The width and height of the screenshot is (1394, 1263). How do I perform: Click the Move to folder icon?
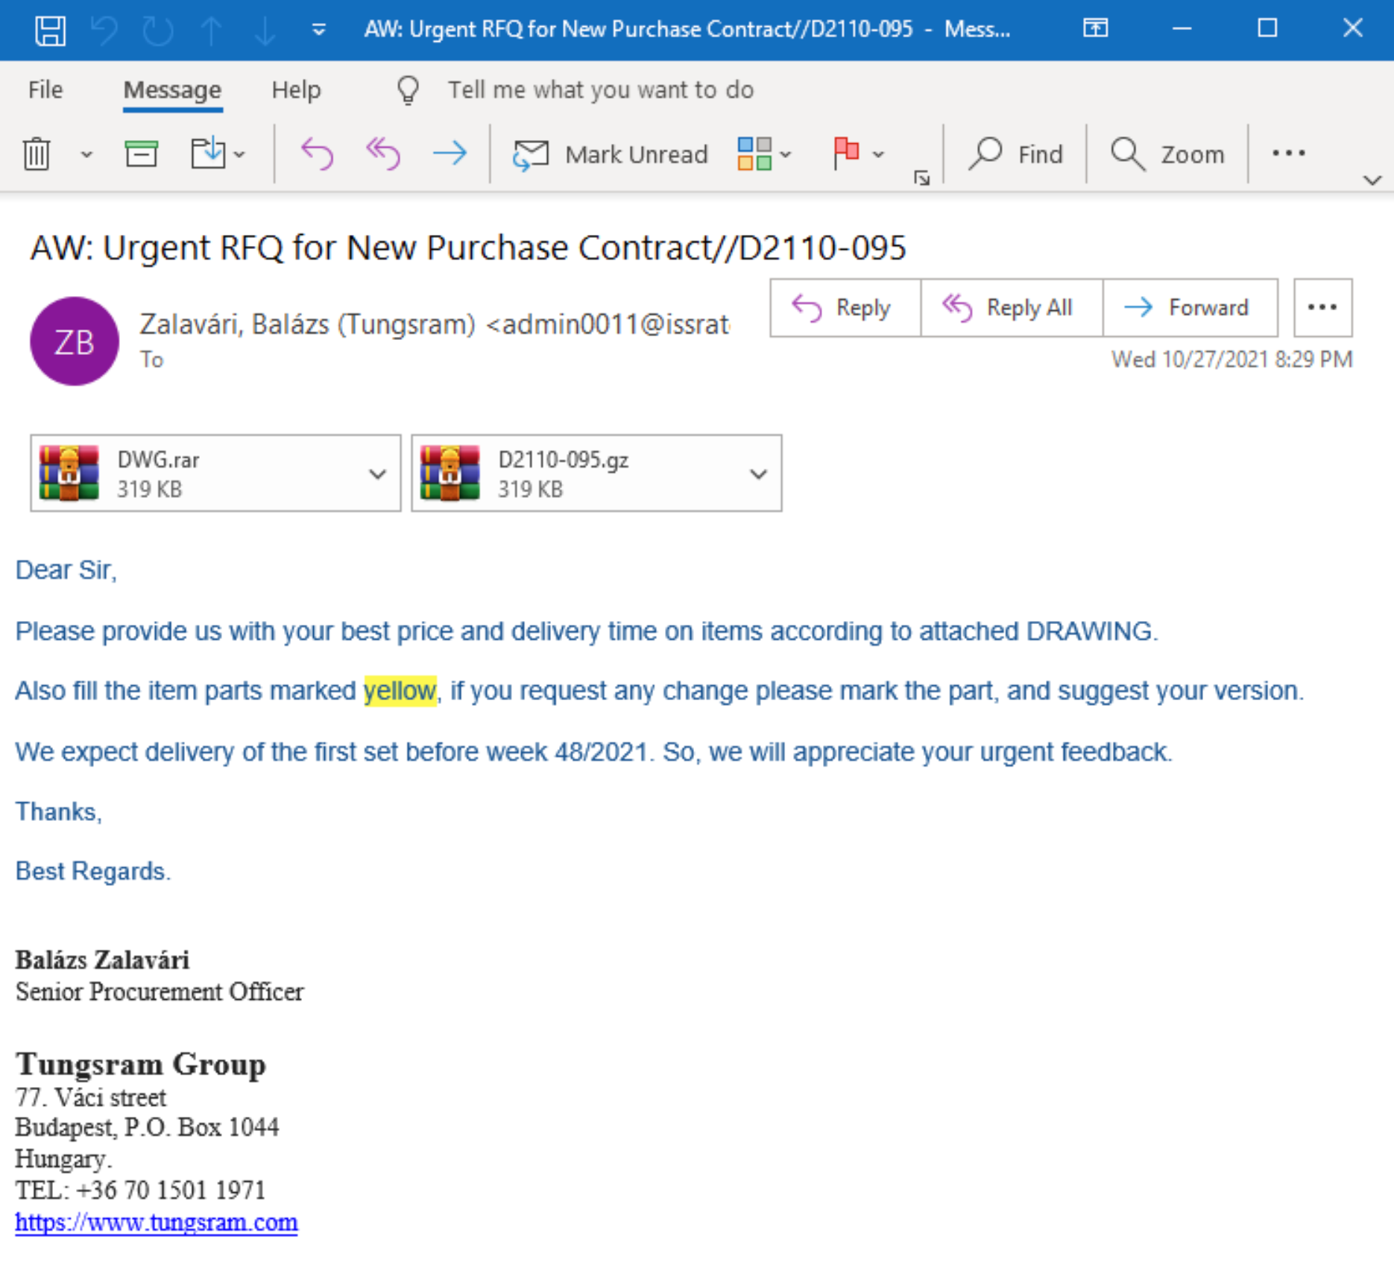pos(208,154)
